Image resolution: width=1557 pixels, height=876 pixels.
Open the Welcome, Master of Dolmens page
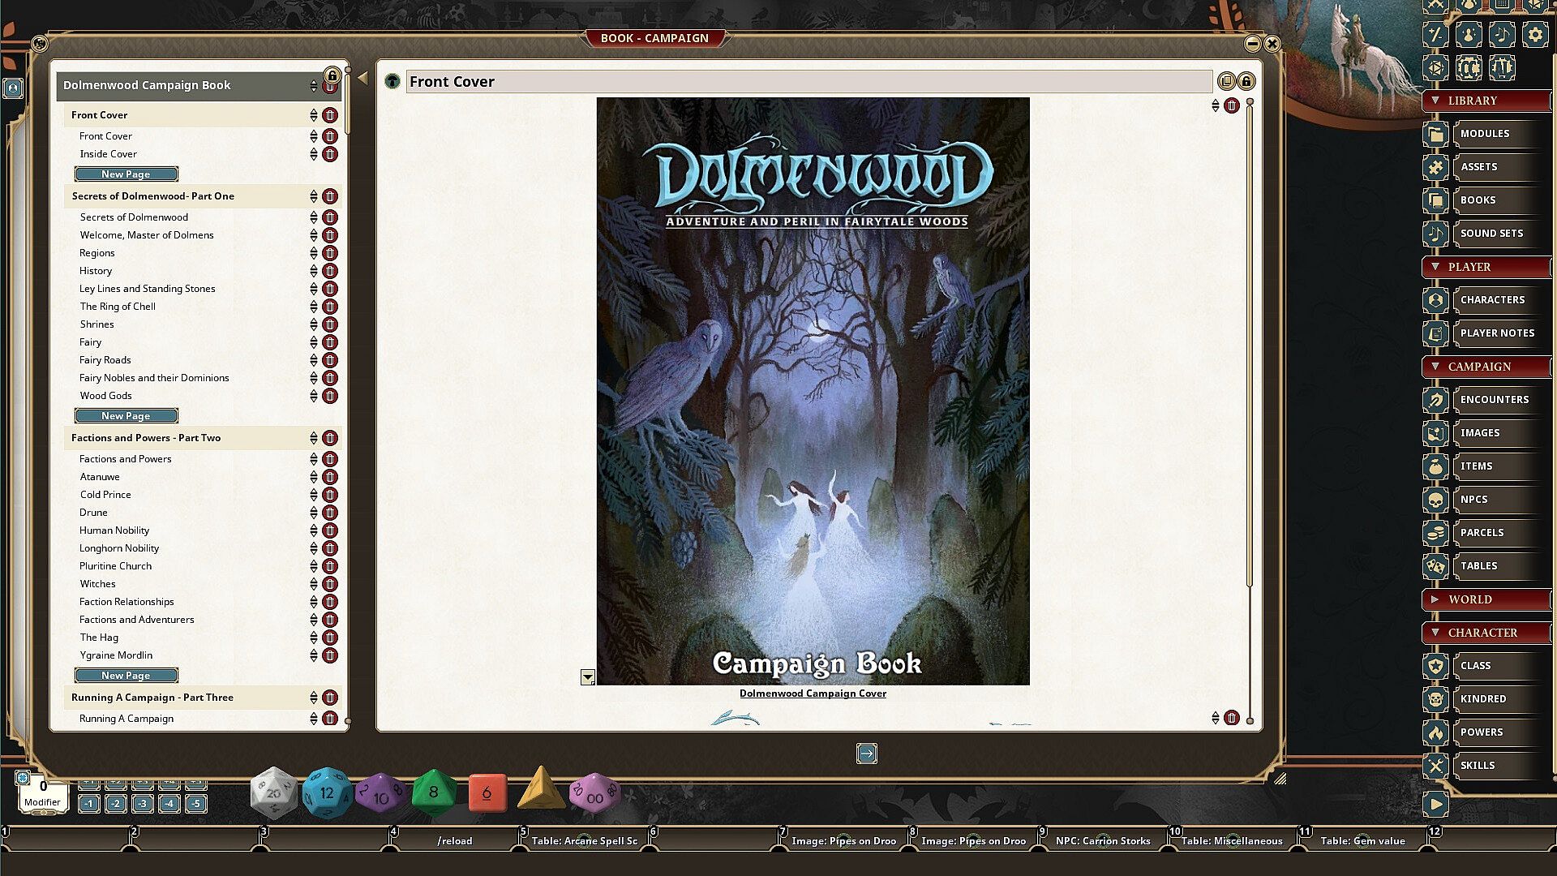[147, 235]
